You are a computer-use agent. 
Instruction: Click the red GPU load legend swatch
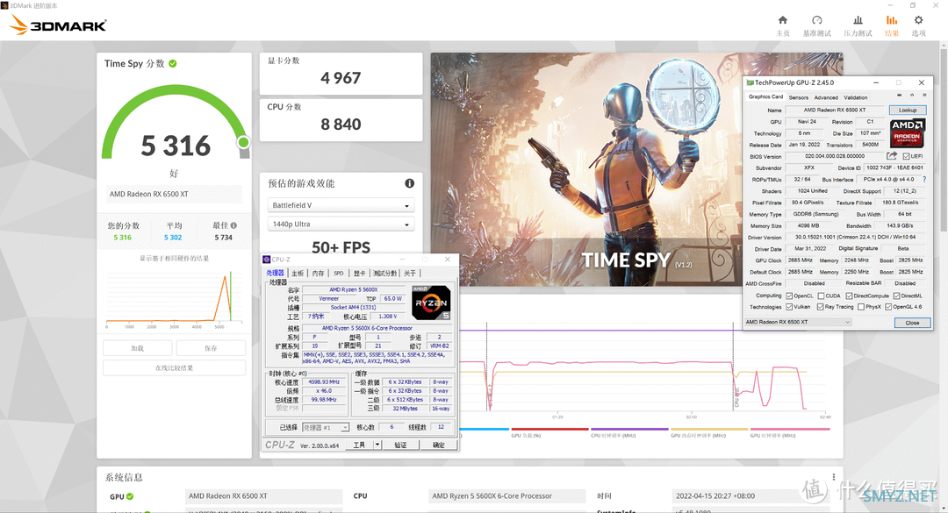tap(549, 429)
